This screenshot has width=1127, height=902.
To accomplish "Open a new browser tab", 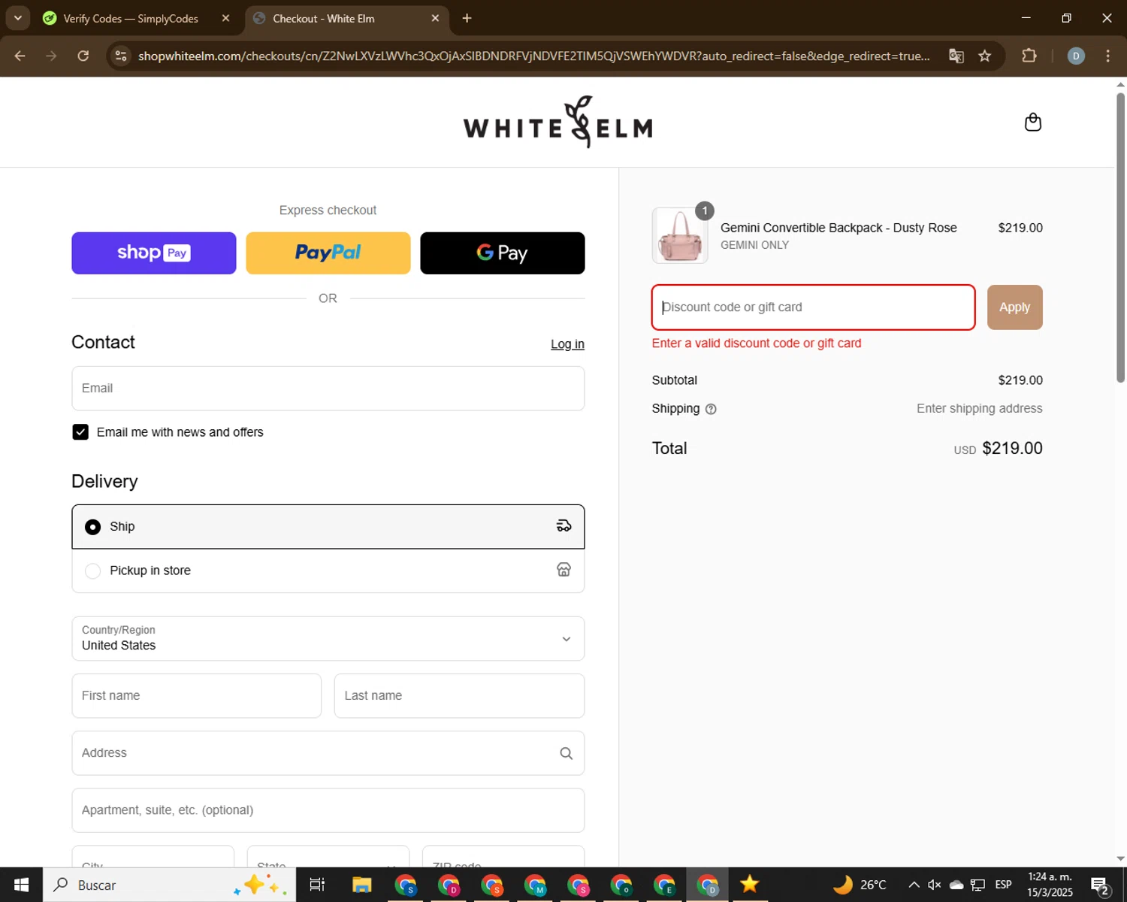I will point(467,18).
